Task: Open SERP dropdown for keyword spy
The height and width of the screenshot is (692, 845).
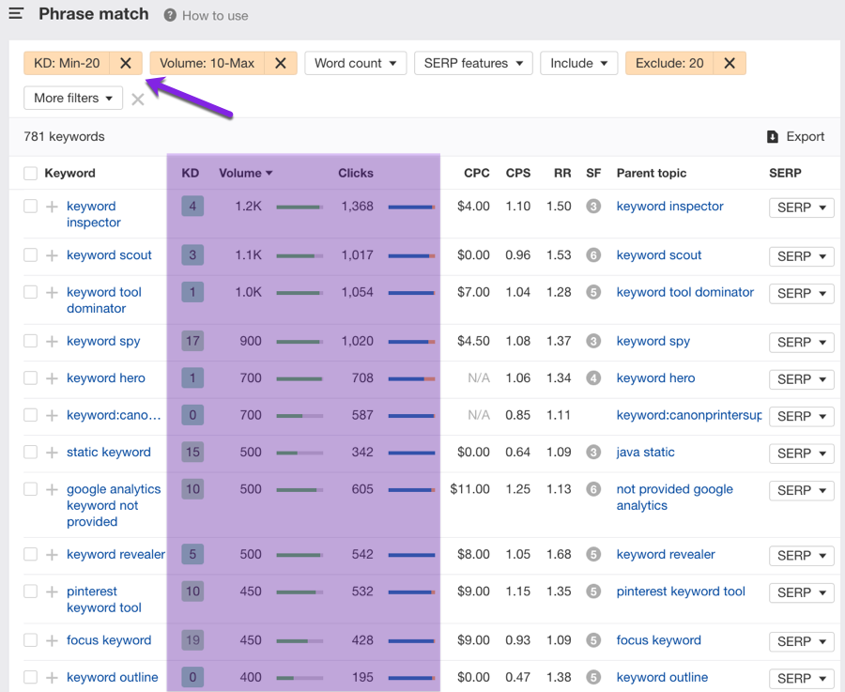Action: pyautogui.click(x=802, y=342)
